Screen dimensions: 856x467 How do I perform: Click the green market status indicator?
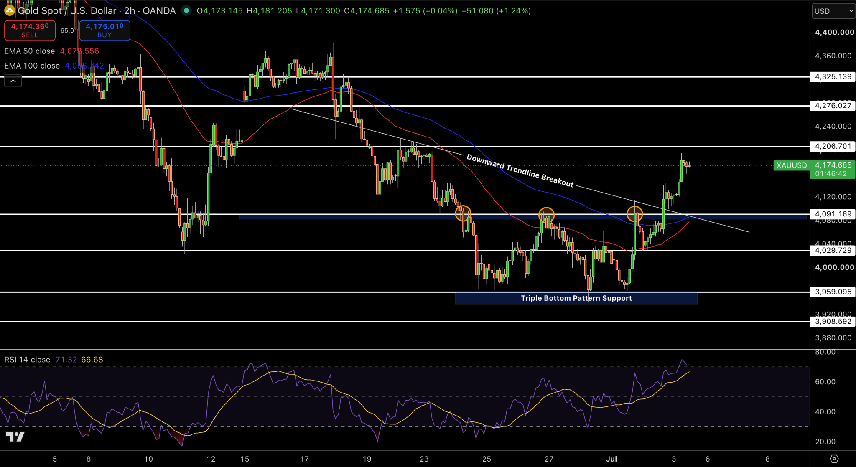pyautogui.click(x=186, y=10)
